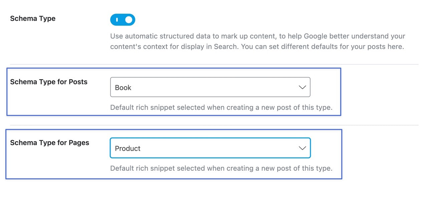Click the dropdown showing Product
The image size is (422, 207).
210,148
